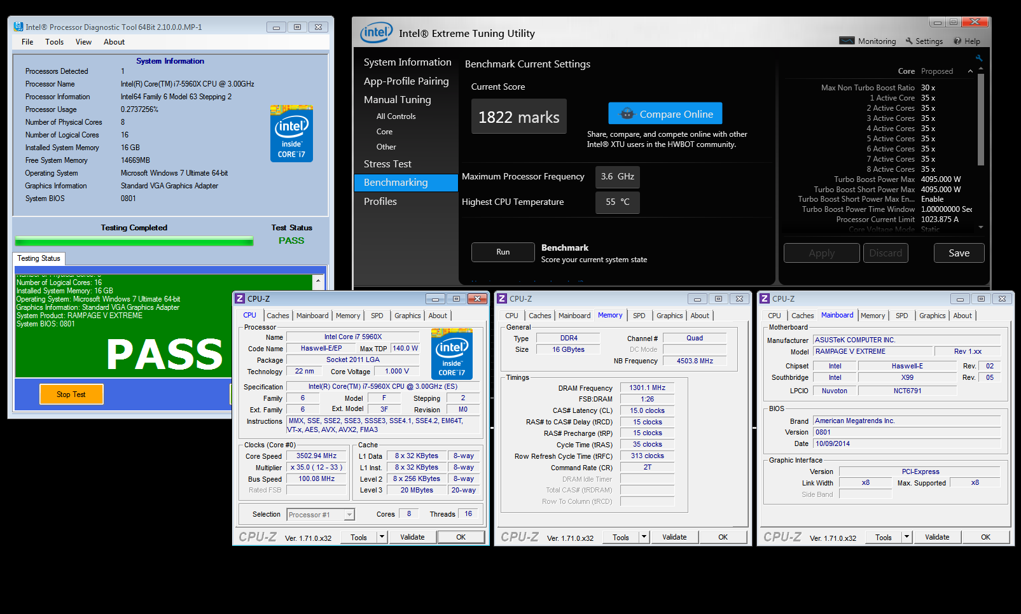
Task: Click the Intel Core i7 logo in CPU-Z CPU window
Action: pos(452,353)
